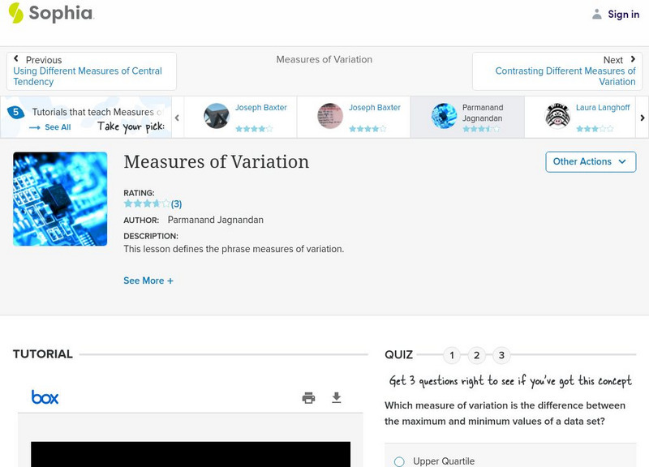Select the Upper Quartile radio button
649x467 pixels.
(398, 461)
